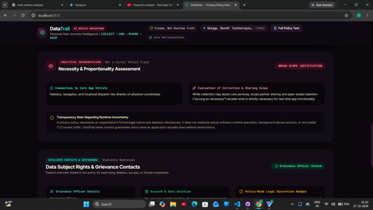Click the Necessity & Proportionality Assessment heading
This screenshot has width=373, height=210.
click(99, 69)
